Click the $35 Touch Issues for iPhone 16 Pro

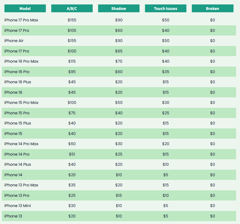click(166, 72)
